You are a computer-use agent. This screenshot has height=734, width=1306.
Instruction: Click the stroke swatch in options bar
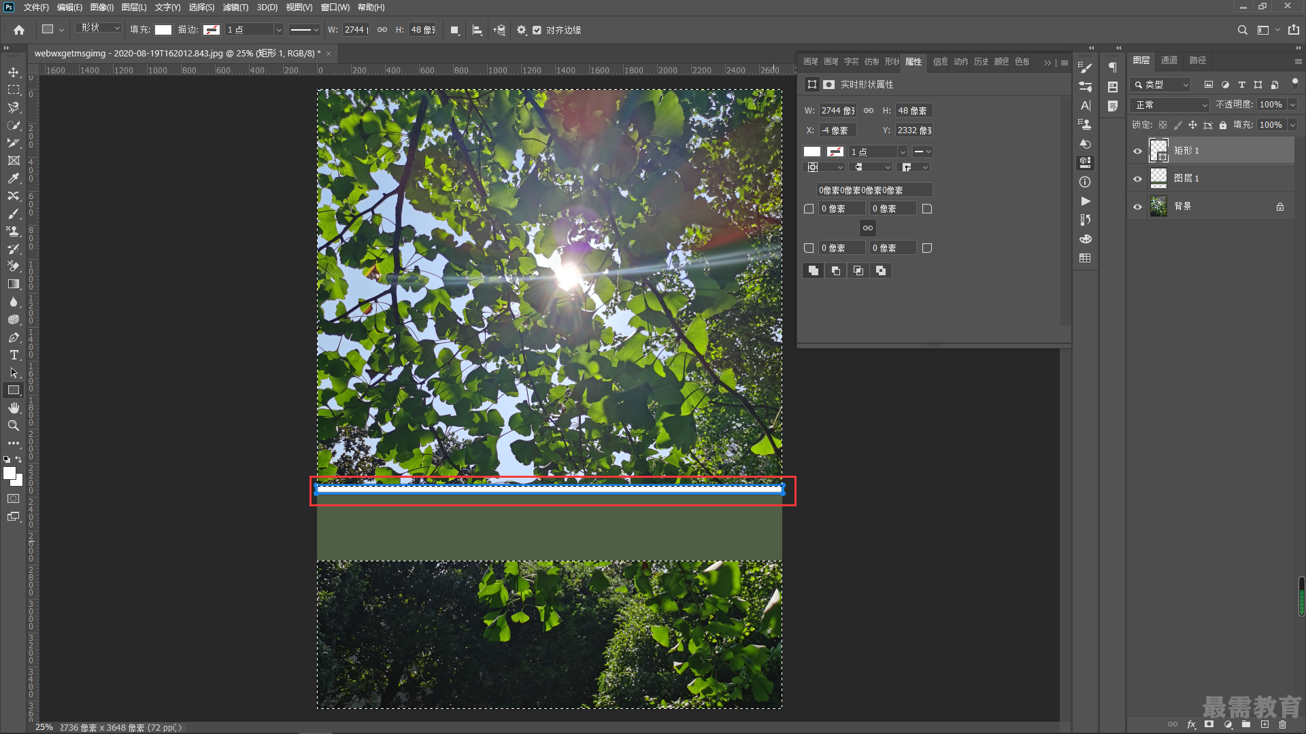[x=212, y=30]
